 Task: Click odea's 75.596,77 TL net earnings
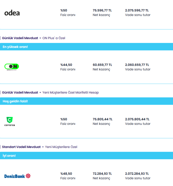click(102, 10)
